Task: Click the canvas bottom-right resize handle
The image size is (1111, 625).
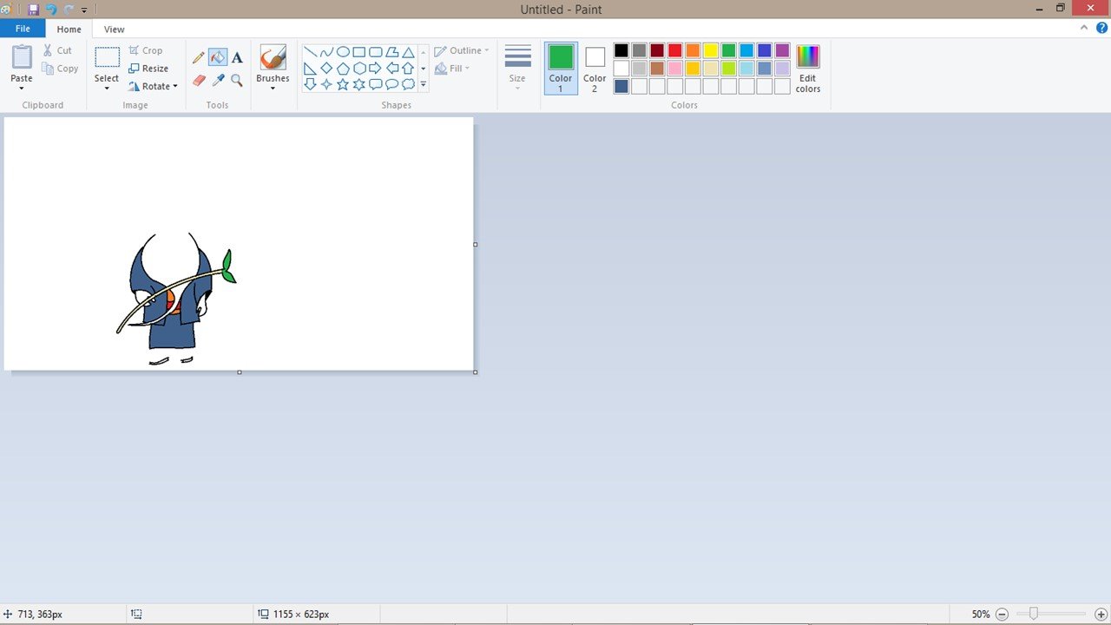Action: (475, 372)
